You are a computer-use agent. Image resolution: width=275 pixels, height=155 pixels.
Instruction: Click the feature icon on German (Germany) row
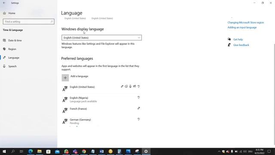[x=138, y=119]
